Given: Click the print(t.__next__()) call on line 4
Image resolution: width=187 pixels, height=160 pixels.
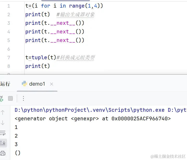Looking at the screenshot, I should point(55,32).
